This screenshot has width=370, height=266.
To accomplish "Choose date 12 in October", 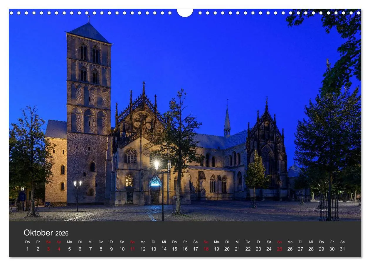I will coord(143,249).
